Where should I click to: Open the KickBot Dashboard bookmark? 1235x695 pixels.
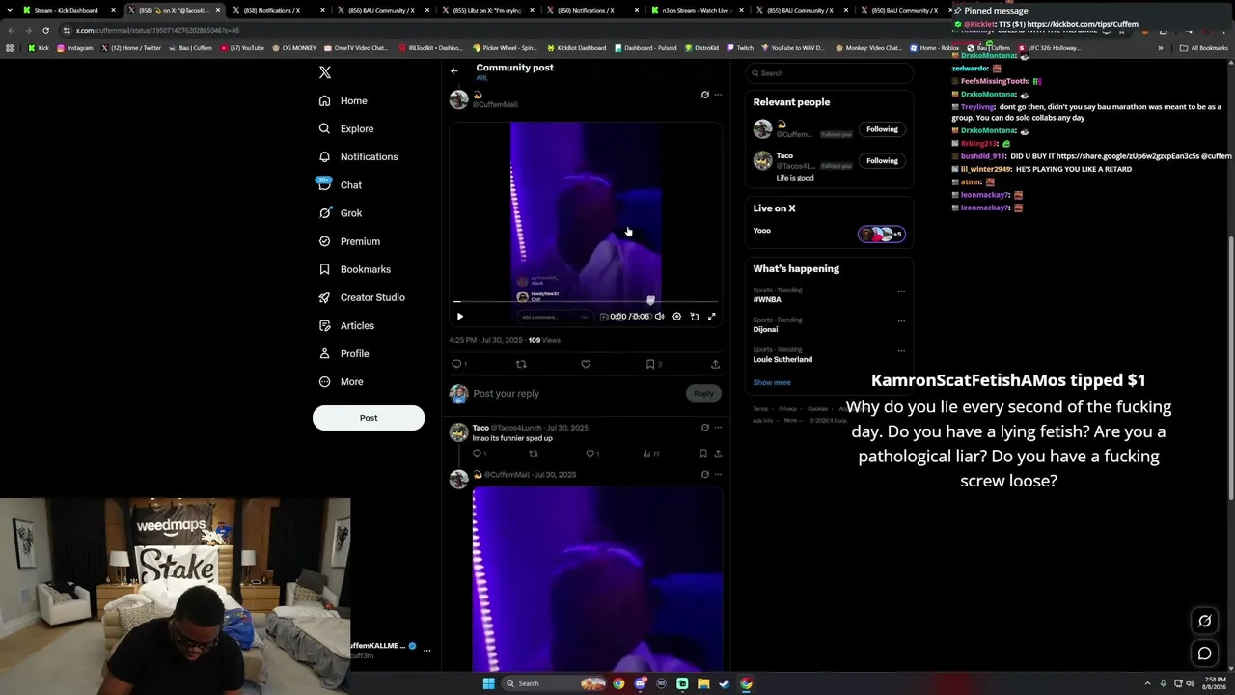[577, 48]
